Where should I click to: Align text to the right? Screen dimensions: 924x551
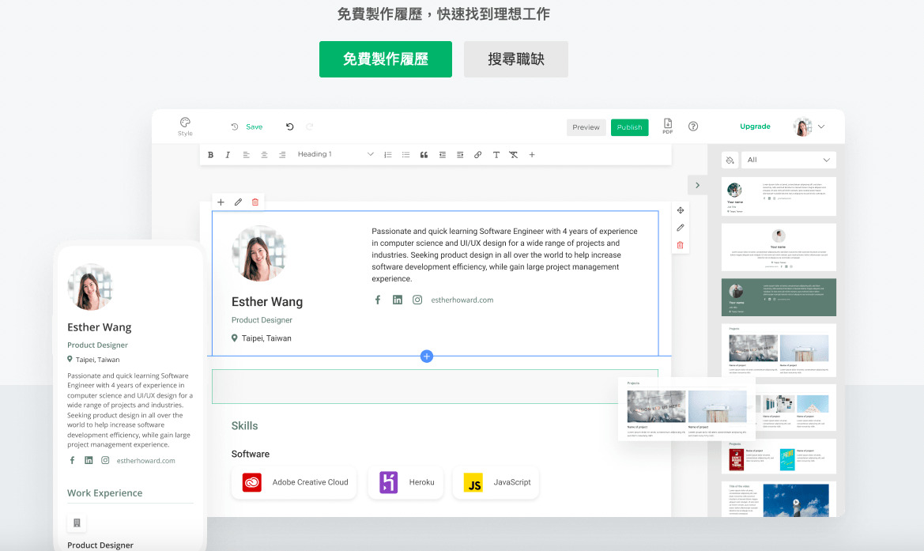point(282,155)
